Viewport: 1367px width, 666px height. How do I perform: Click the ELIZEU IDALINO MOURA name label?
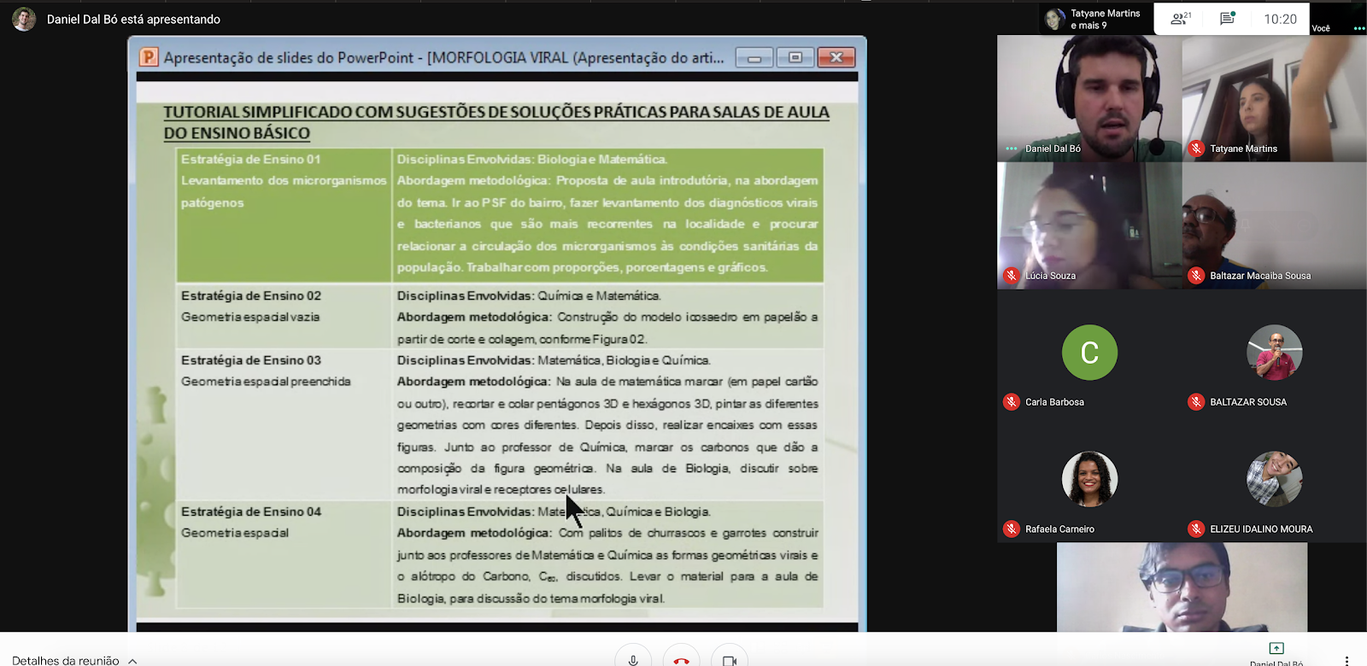pyautogui.click(x=1261, y=529)
